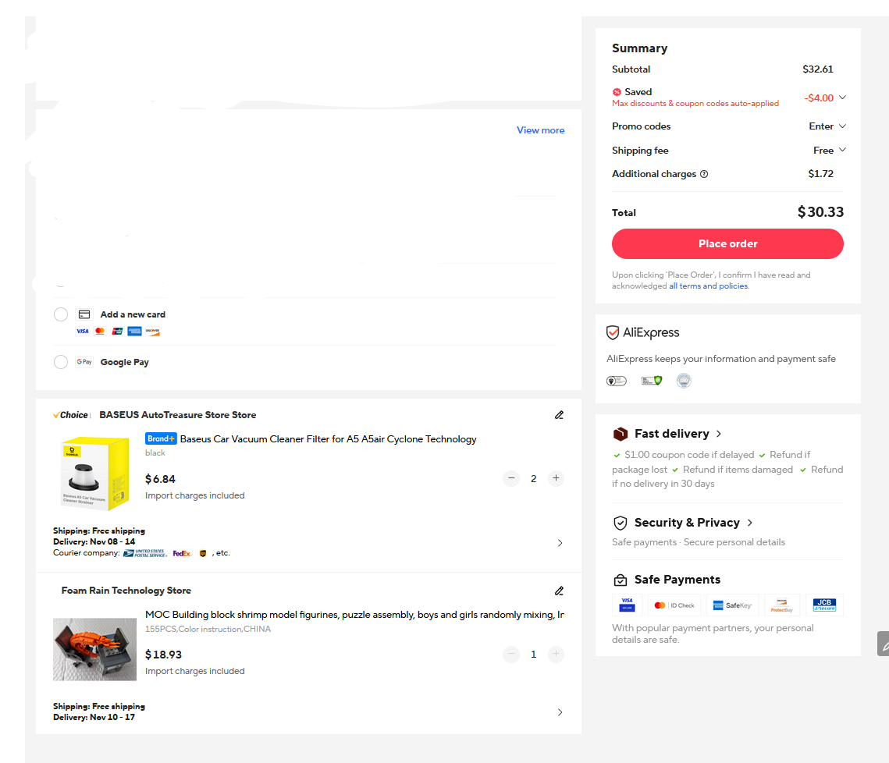Increase MOC building block quantity
The width and height of the screenshot is (889, 763).
[556, 654]
